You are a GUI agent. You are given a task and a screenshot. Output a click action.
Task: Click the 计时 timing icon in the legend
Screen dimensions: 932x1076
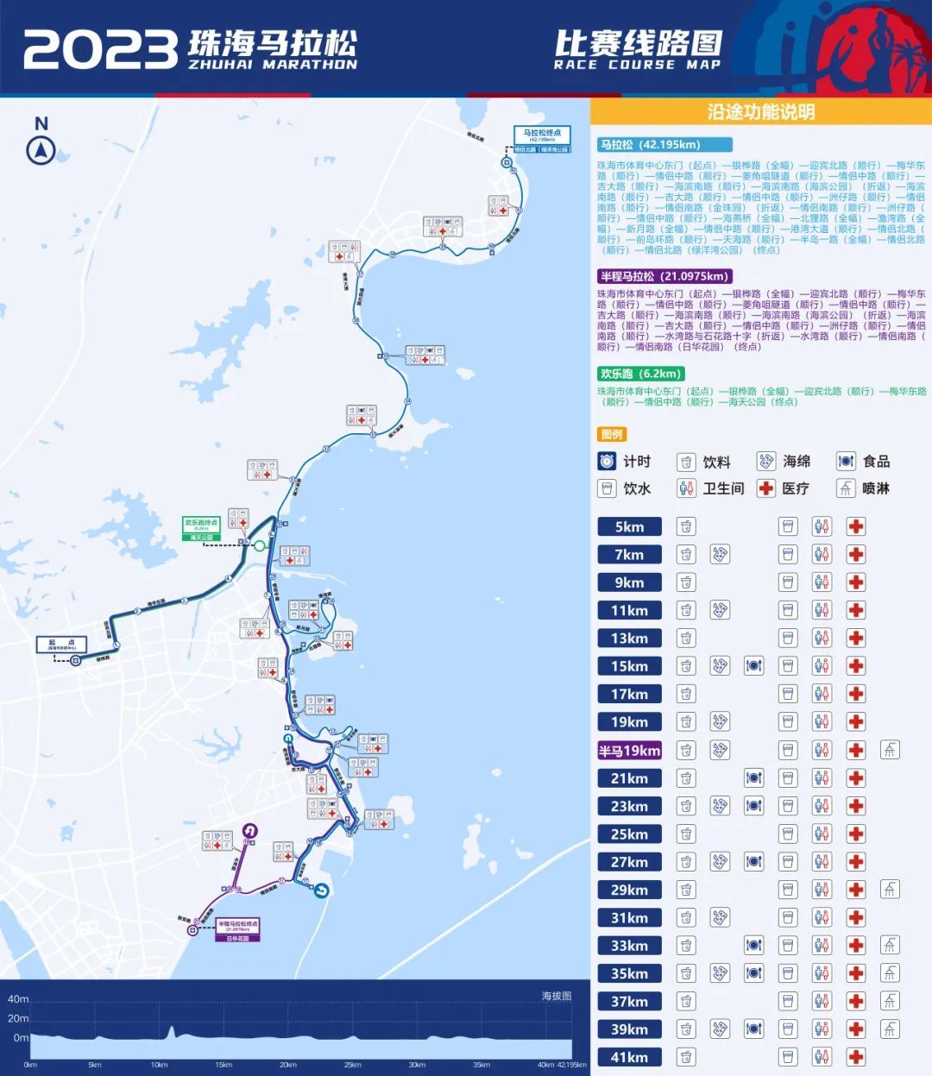click(608, 462)
